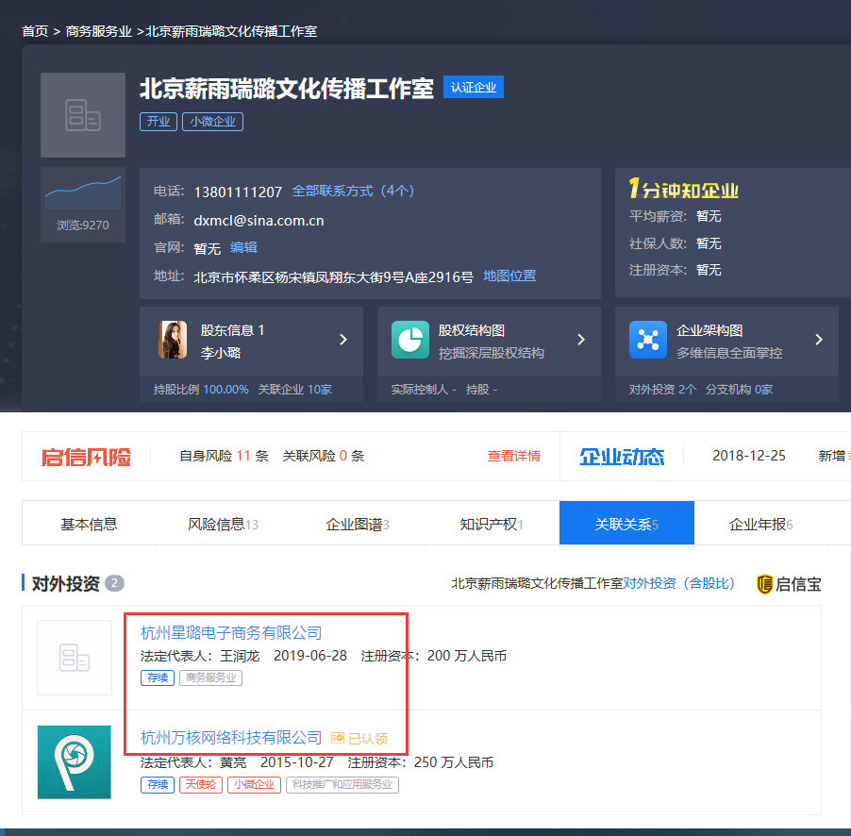Click the 小微企业 tag under company name
Image resolution: width=851 pixels, height=836 pixels.
(x=213, y=122)
